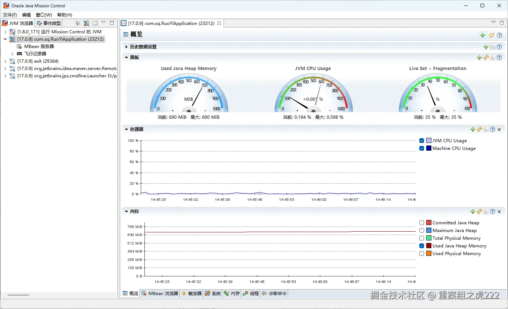508x309 pixels.
Task: Enable the Committed Java Heap checkbox
Action: (422, 223)
